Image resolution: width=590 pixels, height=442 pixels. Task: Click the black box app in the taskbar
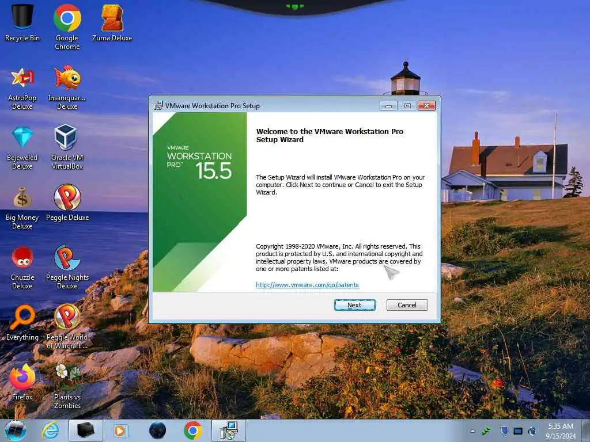click(85, 430)
